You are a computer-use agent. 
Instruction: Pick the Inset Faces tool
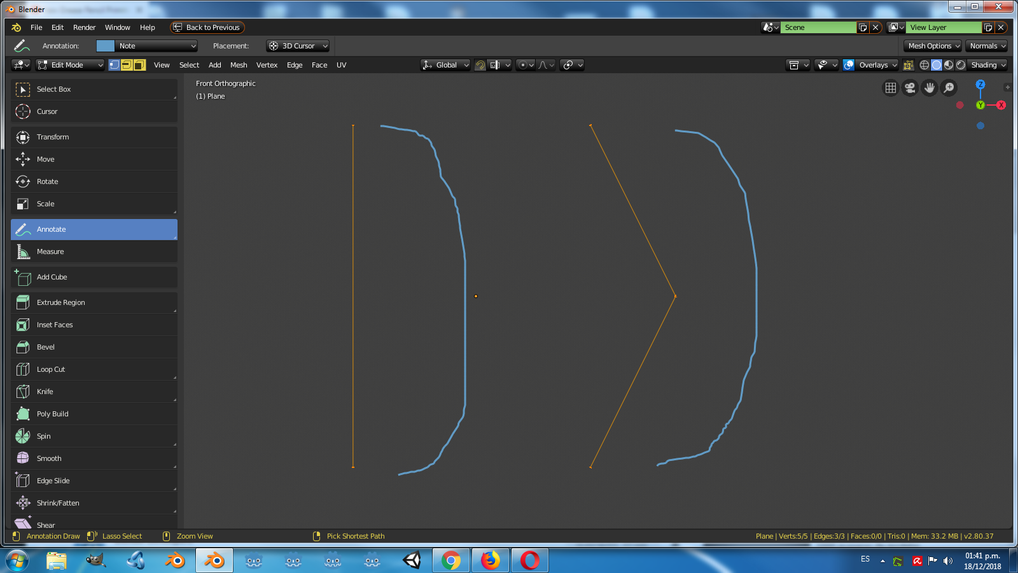click(x=94, y=325)
